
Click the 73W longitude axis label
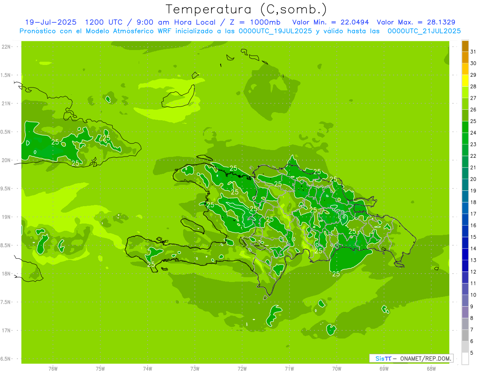pyautogui.click(x=195, y=369)
